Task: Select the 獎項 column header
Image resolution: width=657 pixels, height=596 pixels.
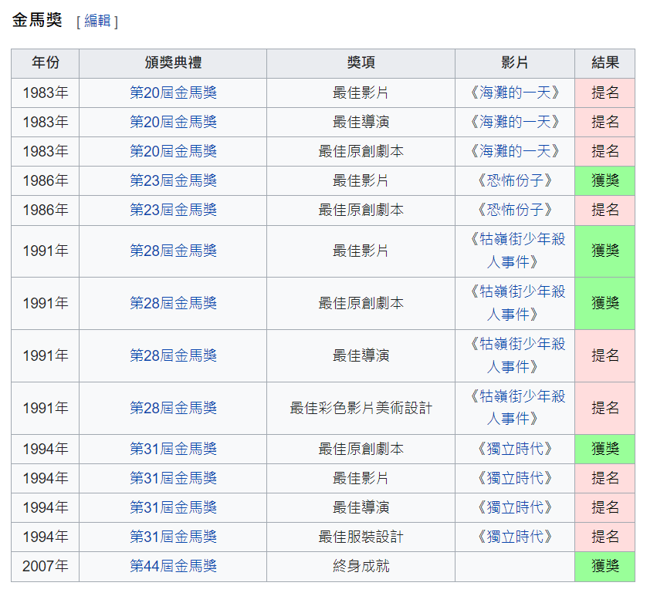Action: 361,63
